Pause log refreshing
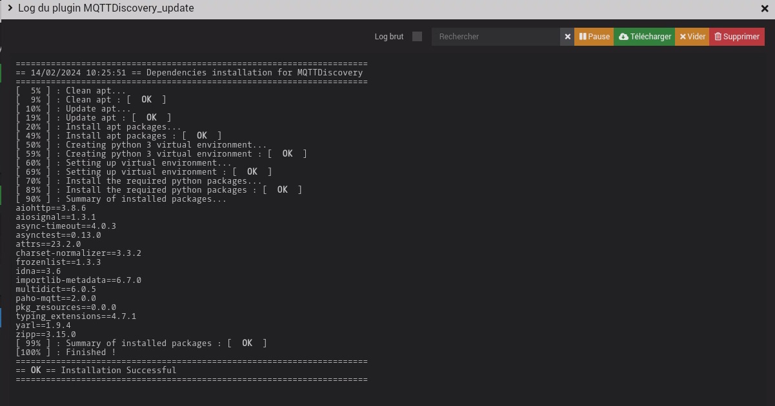The width and height of the screenshot is (775, 406). coord(594,37)
